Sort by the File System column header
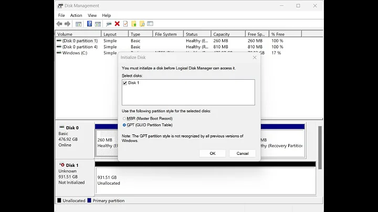The width and height of the screenshot is (378, 212). coord(169,34)
